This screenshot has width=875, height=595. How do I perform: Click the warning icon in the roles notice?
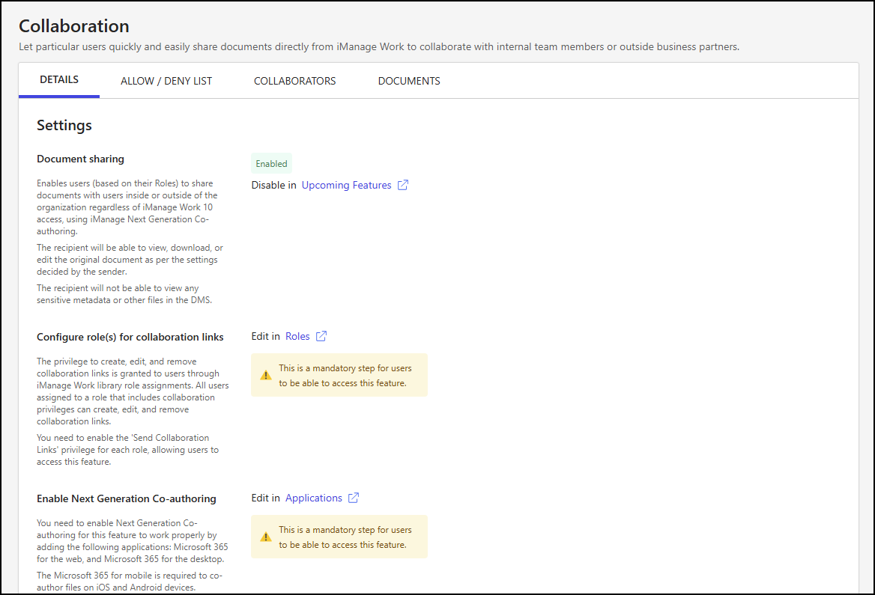265,374
